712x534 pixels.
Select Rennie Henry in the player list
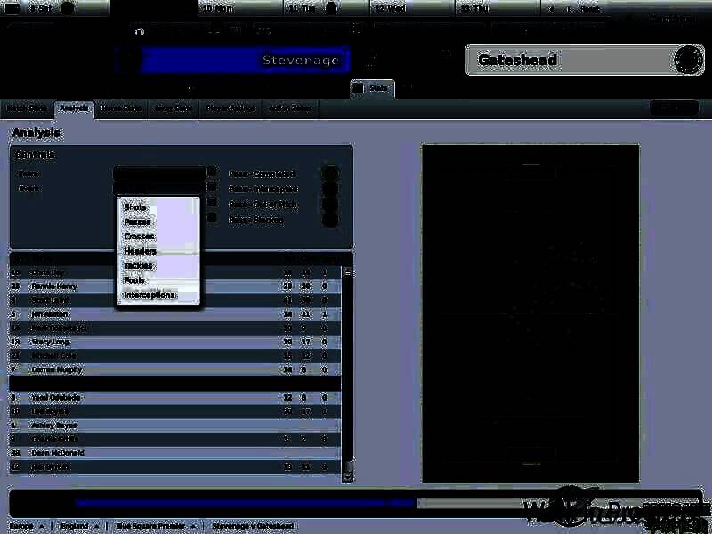[56, 287]
